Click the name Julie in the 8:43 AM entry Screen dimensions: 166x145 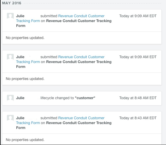click(20, 118)
